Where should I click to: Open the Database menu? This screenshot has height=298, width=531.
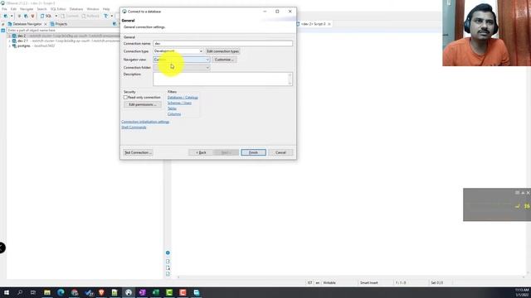click(76, 9)
